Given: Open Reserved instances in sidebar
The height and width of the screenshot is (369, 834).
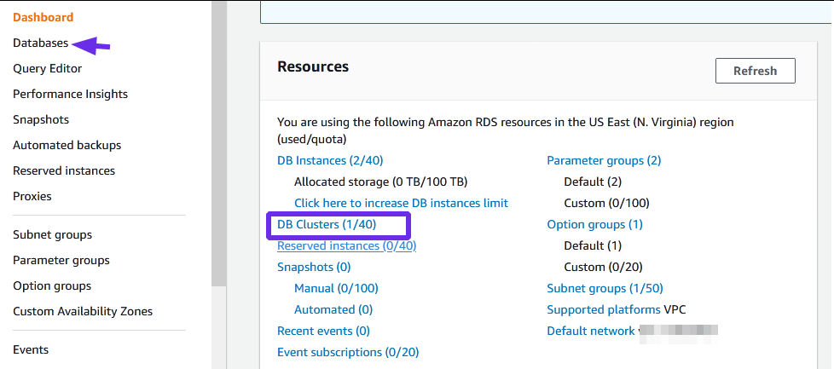Looking at the screenshot, I should coord(64,170).
